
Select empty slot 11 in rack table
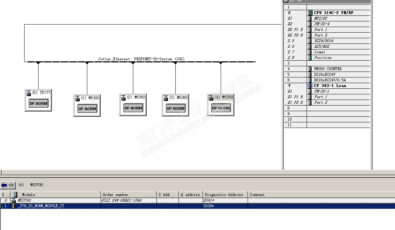coord(327,125)
